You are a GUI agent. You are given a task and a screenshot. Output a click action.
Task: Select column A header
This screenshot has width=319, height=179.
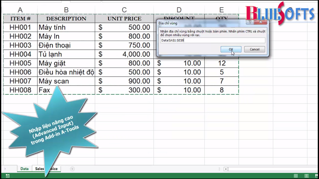coord(20,10)
